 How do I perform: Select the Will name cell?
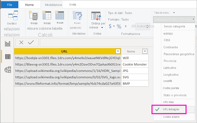point(135,58)
